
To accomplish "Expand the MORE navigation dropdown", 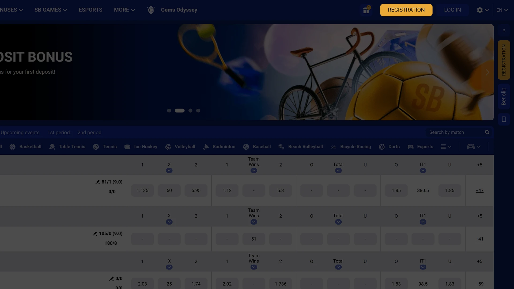I will [x=124, y=10].
